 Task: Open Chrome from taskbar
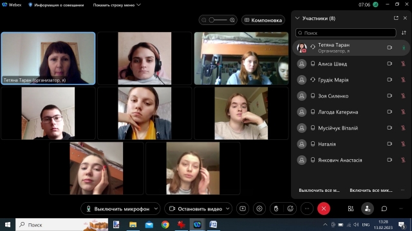(x=165, y=225)
